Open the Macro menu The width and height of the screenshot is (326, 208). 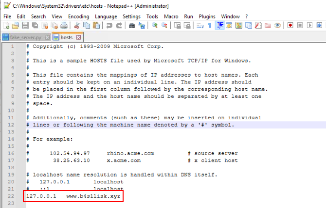click(x=171, y=16)
